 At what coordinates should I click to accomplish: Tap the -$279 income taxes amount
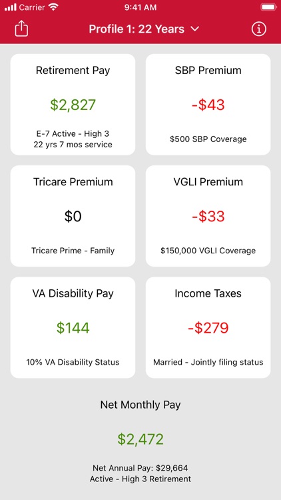208,328
